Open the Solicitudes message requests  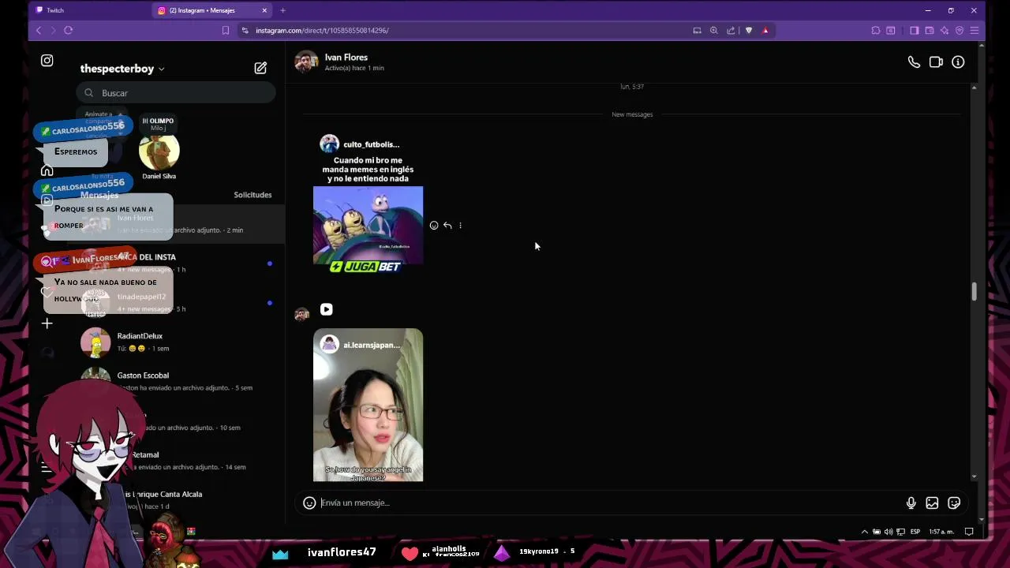tap(252, 195)
